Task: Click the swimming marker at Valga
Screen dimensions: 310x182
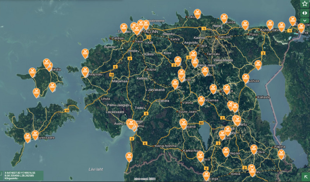Action: (207, 175)
